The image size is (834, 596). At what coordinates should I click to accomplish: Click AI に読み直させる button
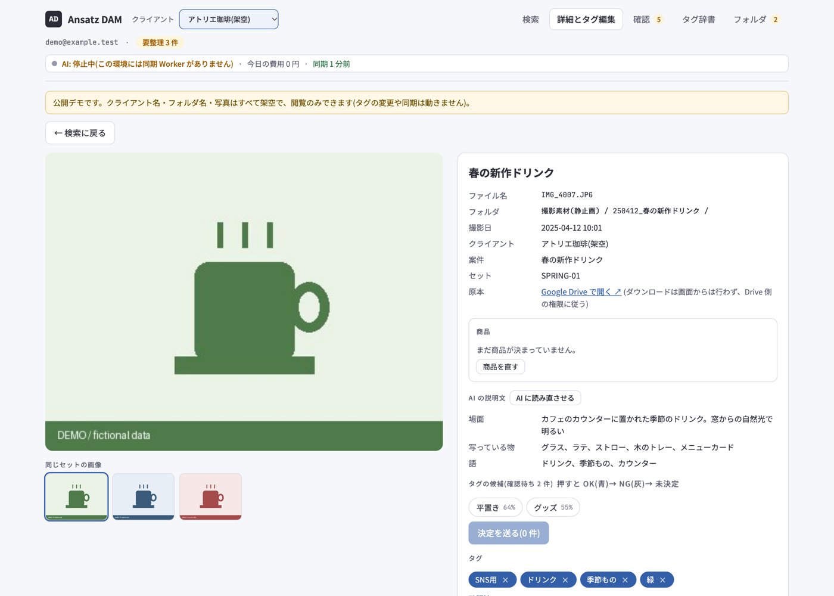pyautogui.click(x=545, y=398)
